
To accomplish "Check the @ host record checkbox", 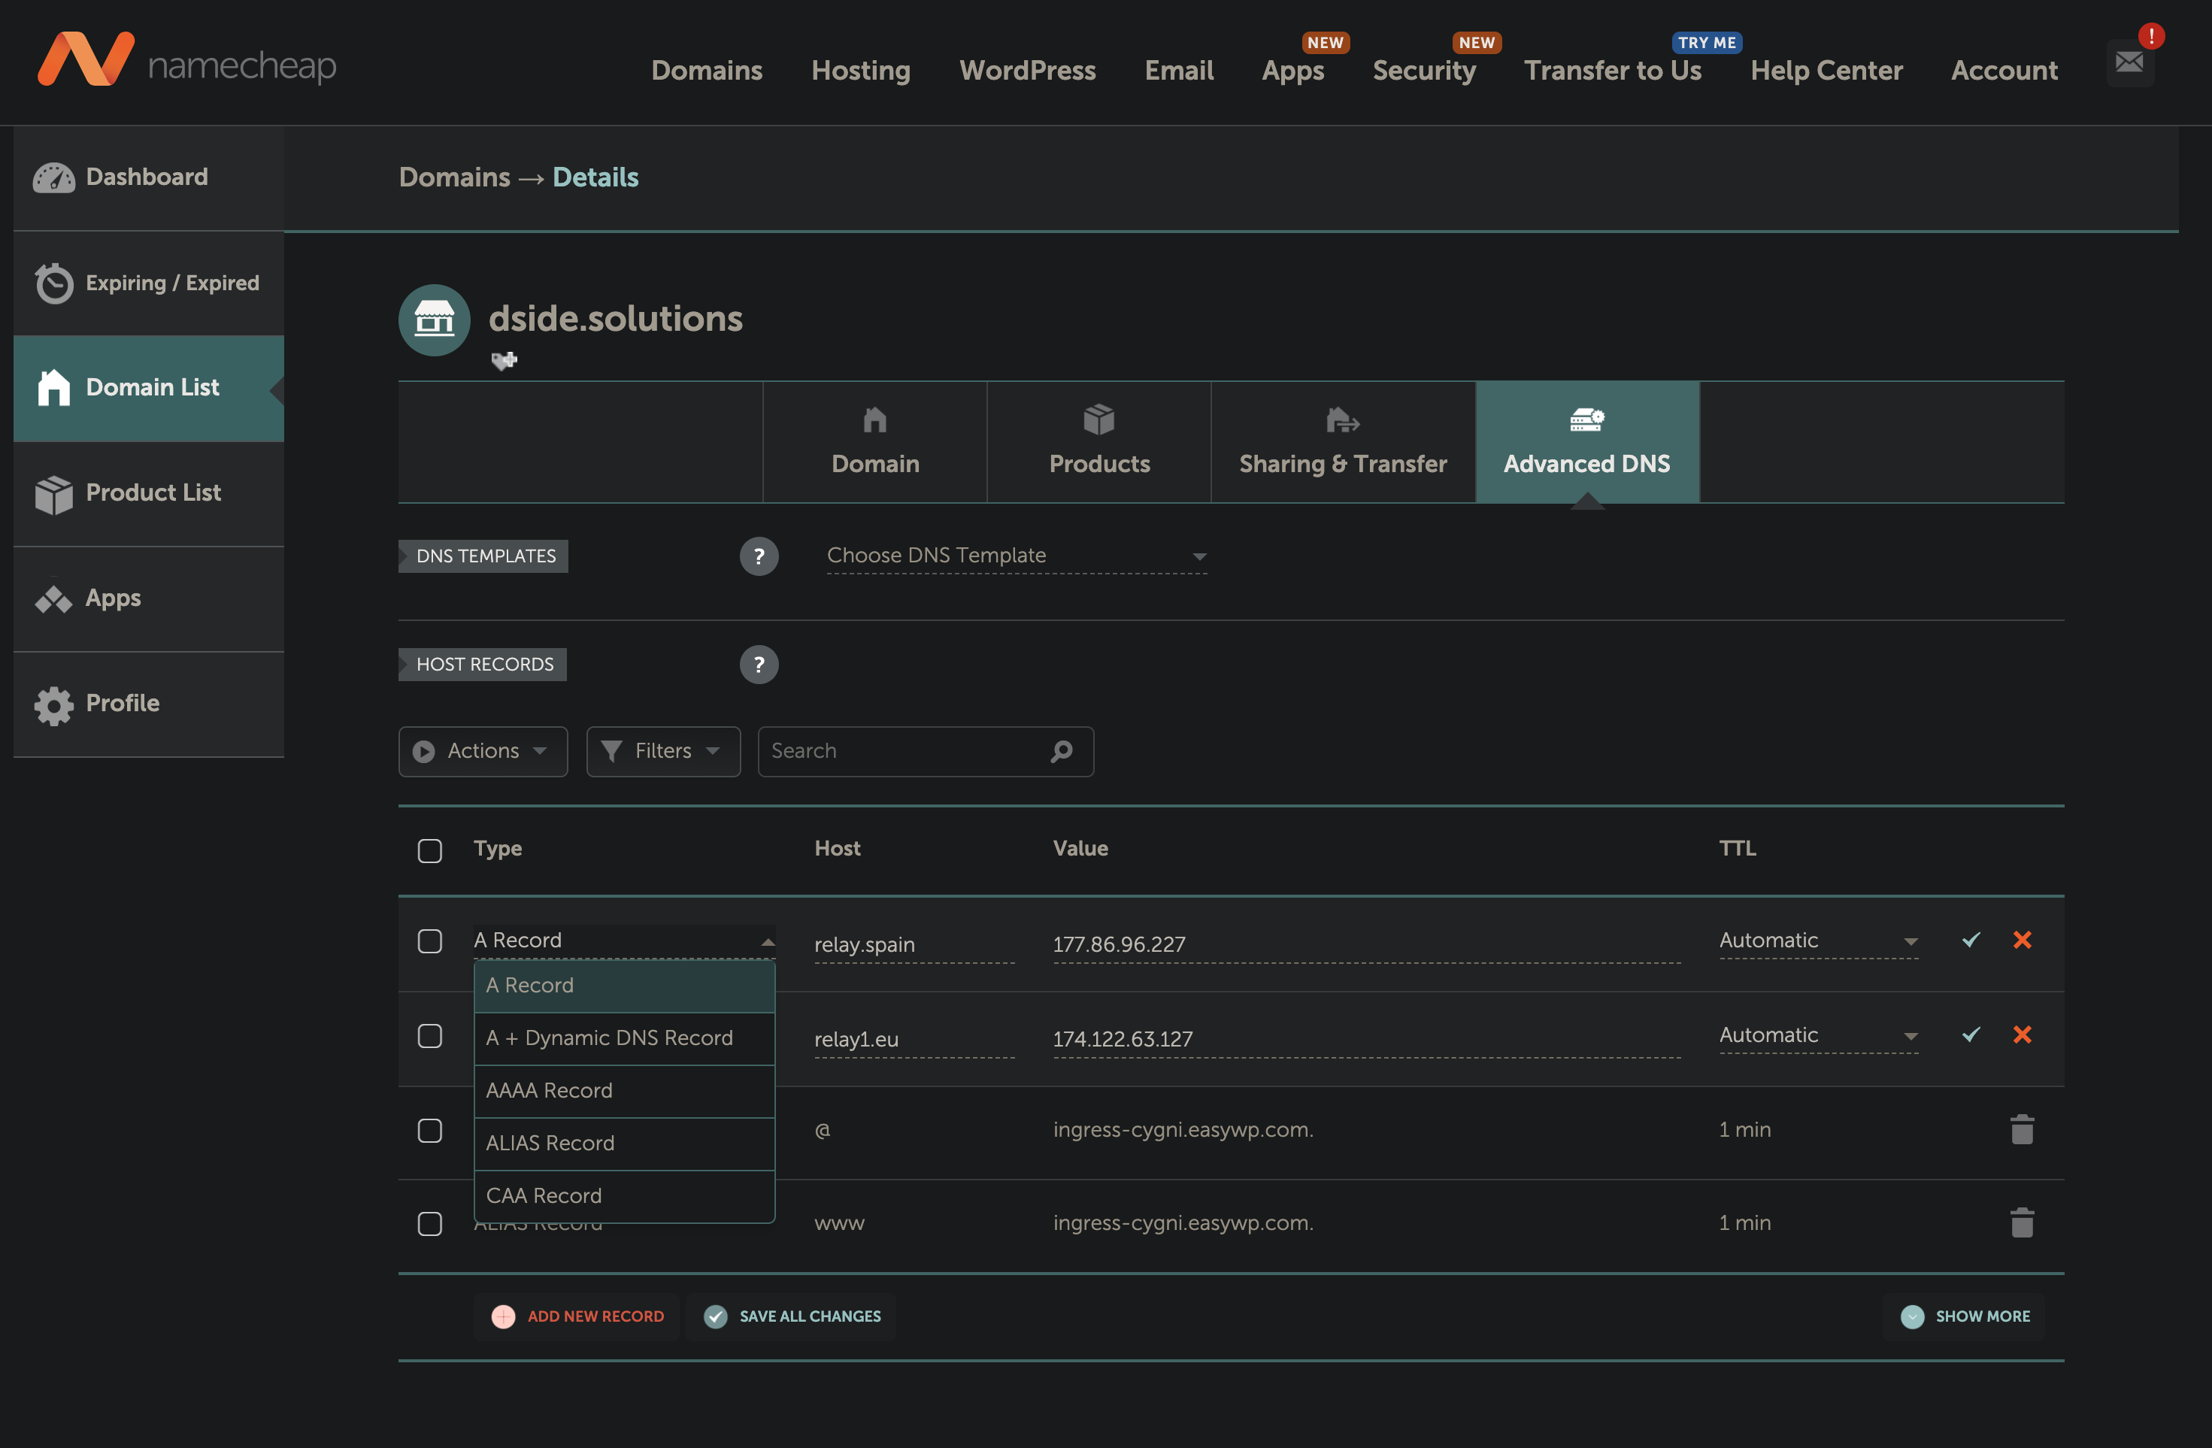I will [x=429, y=1130].
